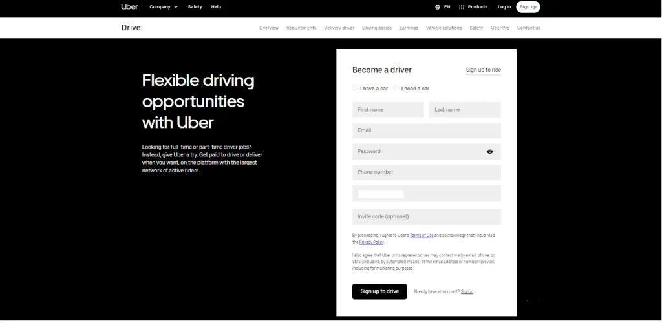662x323 pixels.
Task: Click the globe language icon
Action: coord(438,7)
